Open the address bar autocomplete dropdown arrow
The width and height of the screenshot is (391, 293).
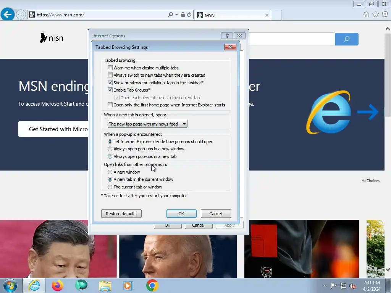coord(176,15)
